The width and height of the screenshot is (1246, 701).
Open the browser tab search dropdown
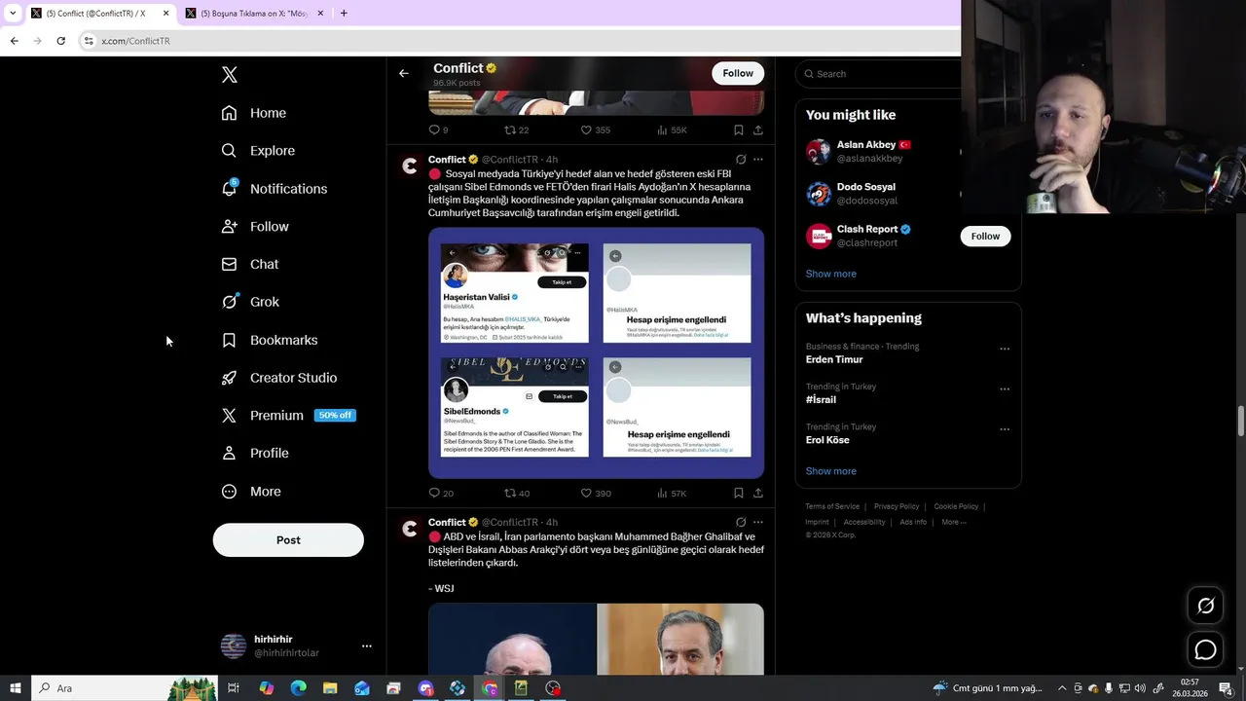[13, 14]
